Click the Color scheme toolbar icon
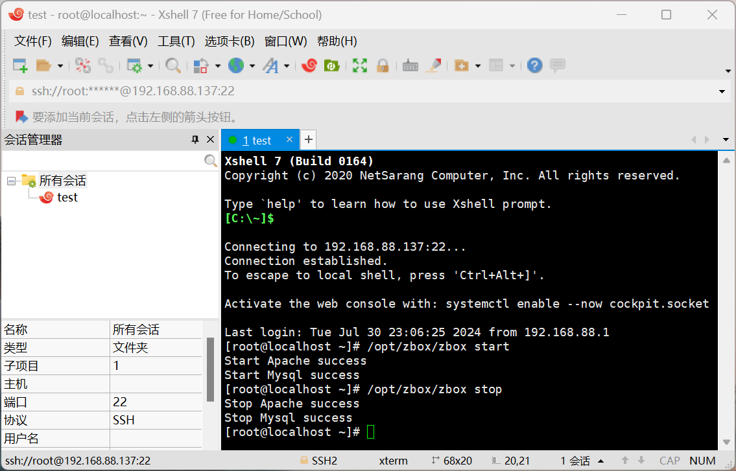 click(x=201, y=65)
